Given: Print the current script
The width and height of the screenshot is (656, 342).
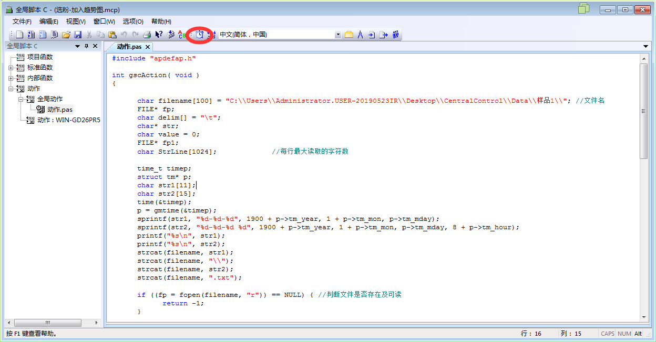Looking at the screenshot, I should pos(147,34).
